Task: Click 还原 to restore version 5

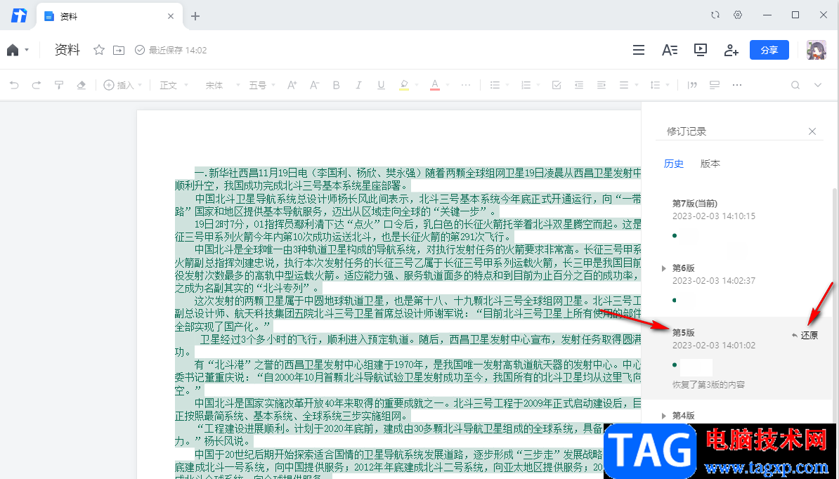Action: pos(805,336)
